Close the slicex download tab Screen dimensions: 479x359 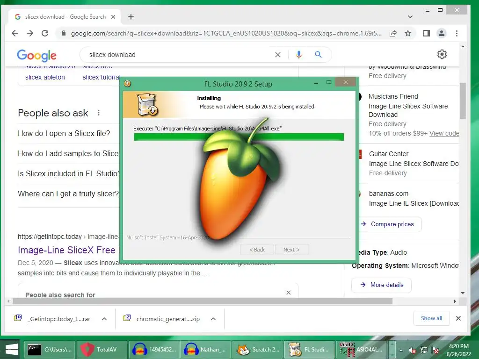point(113,17)
